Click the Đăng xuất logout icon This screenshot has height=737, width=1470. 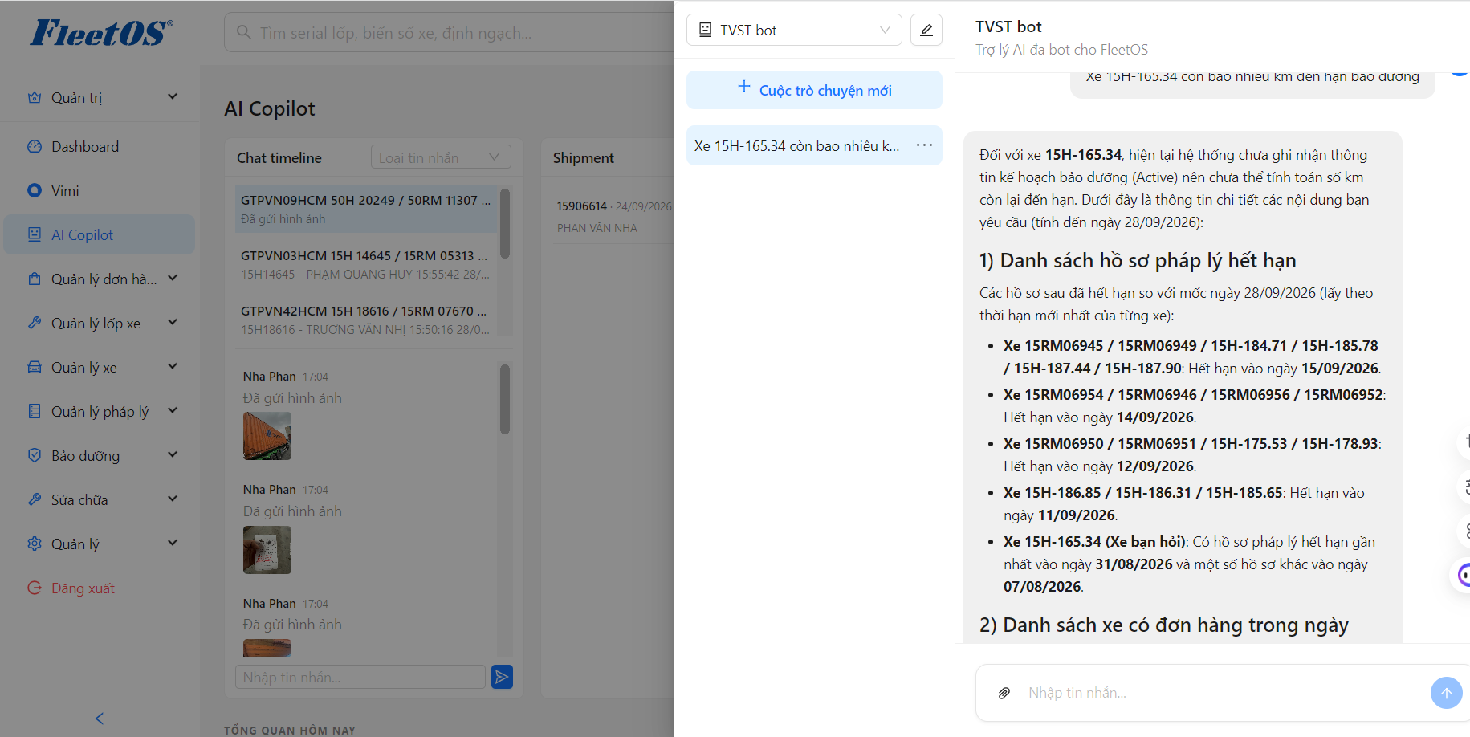[x=35, y=588]
